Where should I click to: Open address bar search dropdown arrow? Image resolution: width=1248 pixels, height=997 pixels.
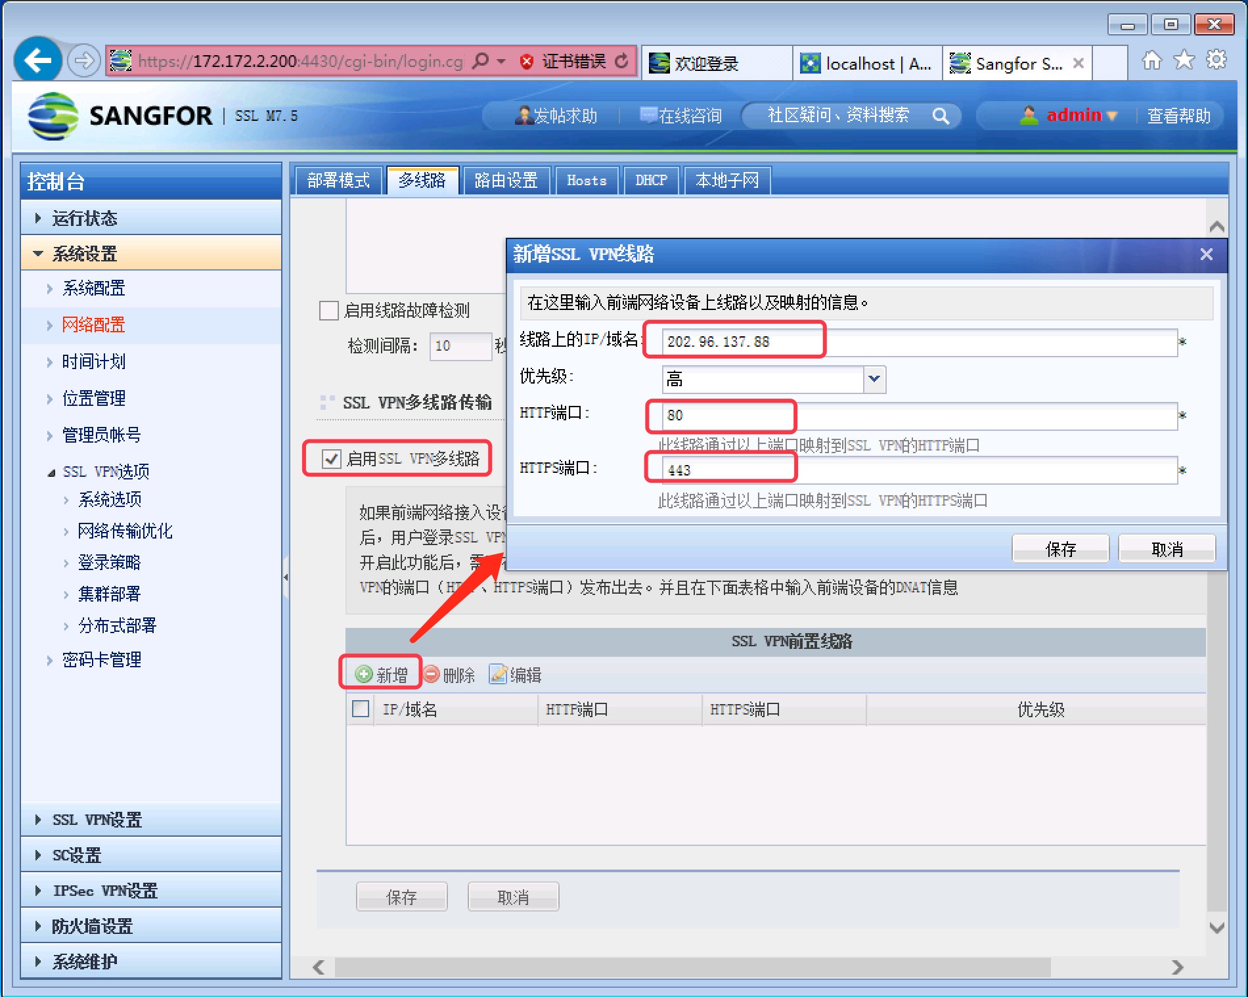point(501,61)
